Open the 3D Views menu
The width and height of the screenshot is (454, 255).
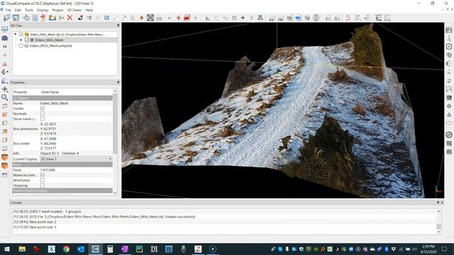click(x=74, y=10)
